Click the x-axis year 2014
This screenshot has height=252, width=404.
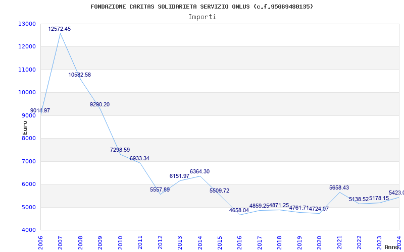point(199,243)
